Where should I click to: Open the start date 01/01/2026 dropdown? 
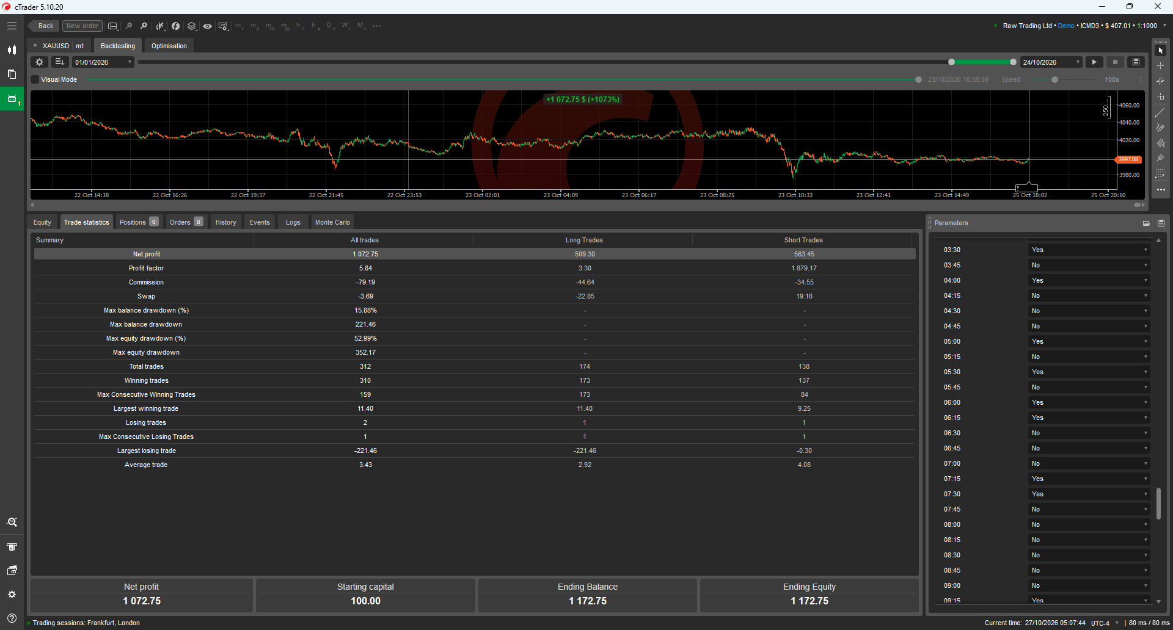103,62
